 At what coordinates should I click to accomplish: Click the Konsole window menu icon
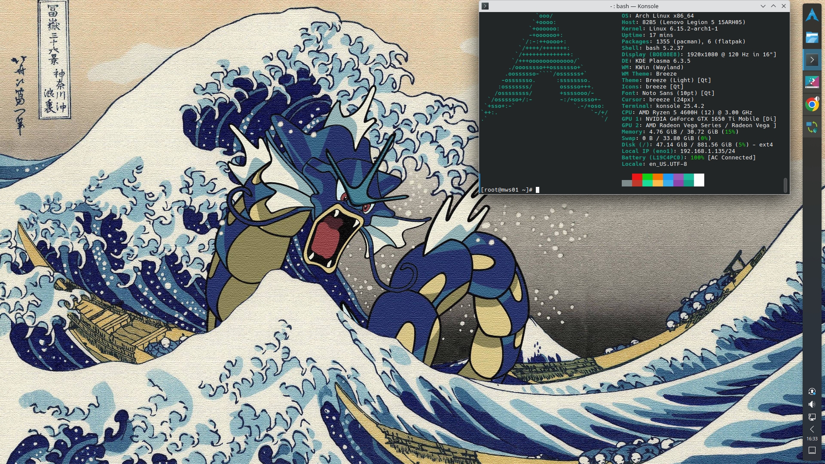coord(485,6)
